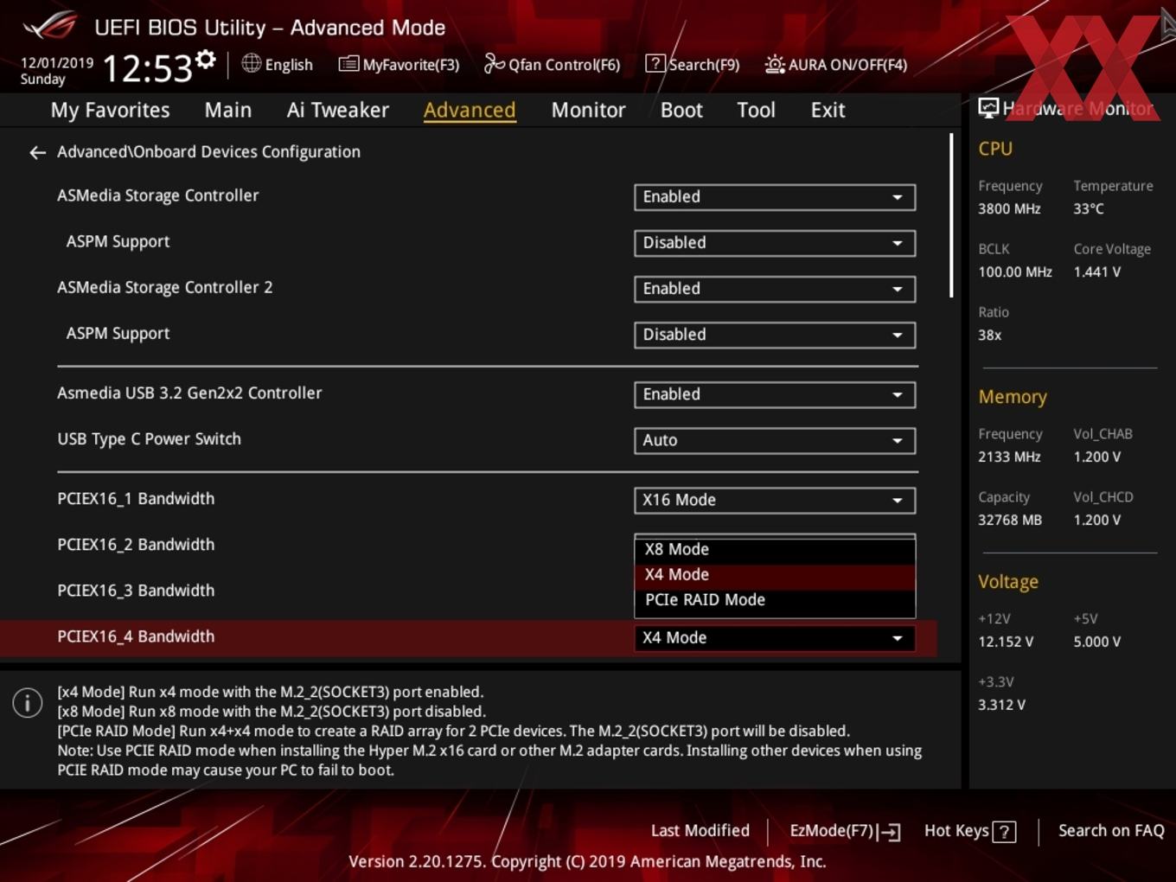This screenshot has height=882, width=1176.
Task: Click Search(F9) button
Action: [x=693, y=64]
